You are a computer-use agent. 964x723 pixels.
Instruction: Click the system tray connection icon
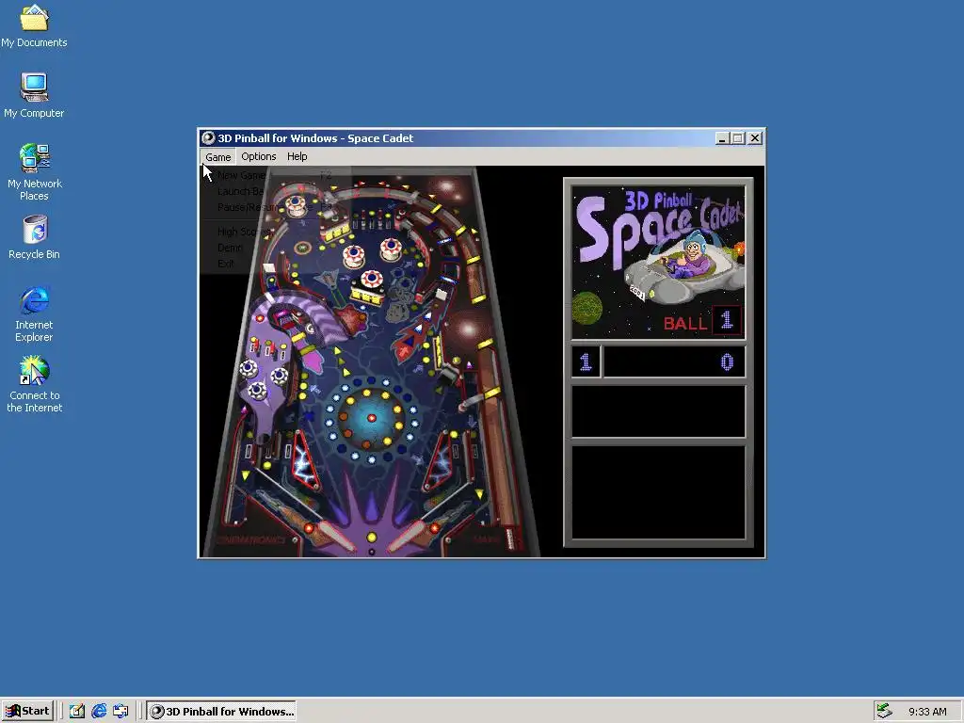tap(884, 712)
